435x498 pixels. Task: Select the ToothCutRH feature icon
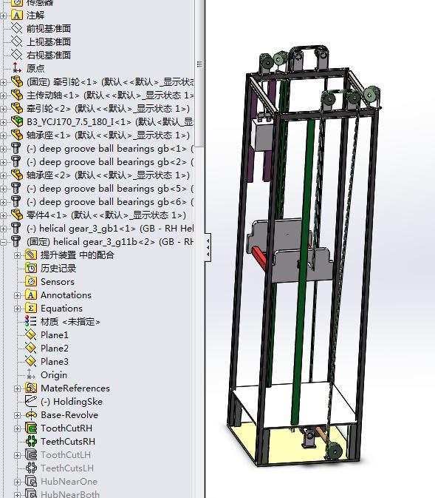click(31, 428)
